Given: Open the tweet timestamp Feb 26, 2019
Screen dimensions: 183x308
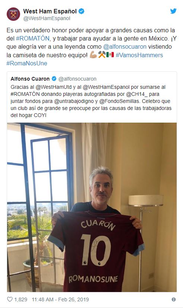Looking at the screenshot, I should pyautogui.click(x=60, y=299).
